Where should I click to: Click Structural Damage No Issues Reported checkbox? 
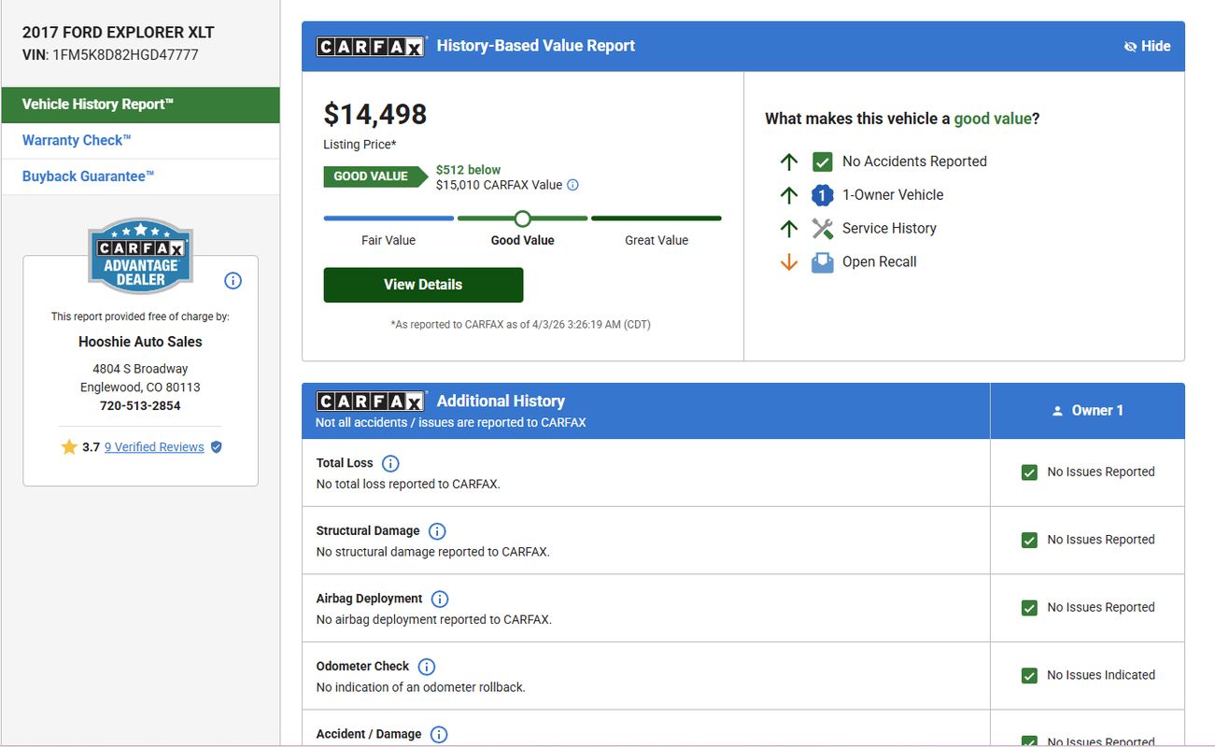pyautogui.click(x=1029, y=541)
